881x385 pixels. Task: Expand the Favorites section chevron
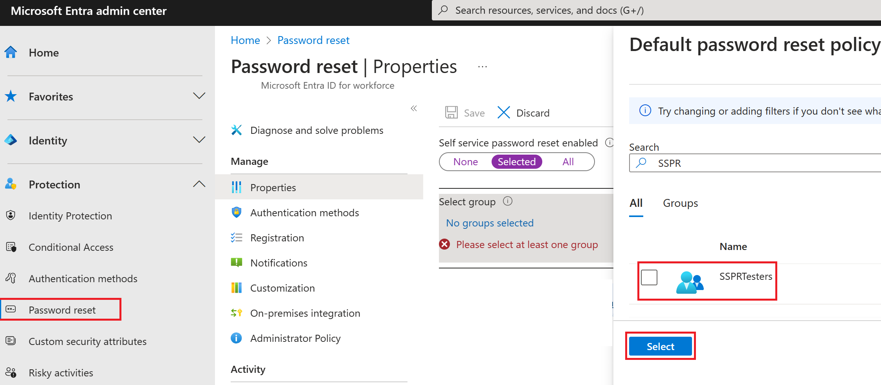point(199,96)
